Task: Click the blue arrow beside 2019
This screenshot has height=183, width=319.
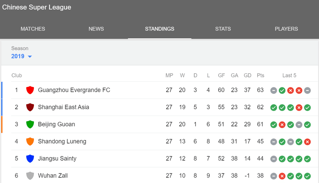Action: [x=30, y=57]
